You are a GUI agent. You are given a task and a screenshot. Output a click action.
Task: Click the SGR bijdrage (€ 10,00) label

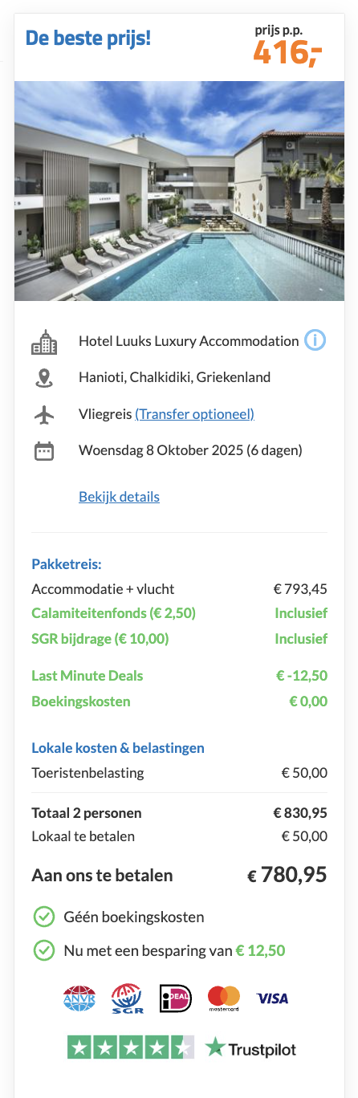(100, 639)
